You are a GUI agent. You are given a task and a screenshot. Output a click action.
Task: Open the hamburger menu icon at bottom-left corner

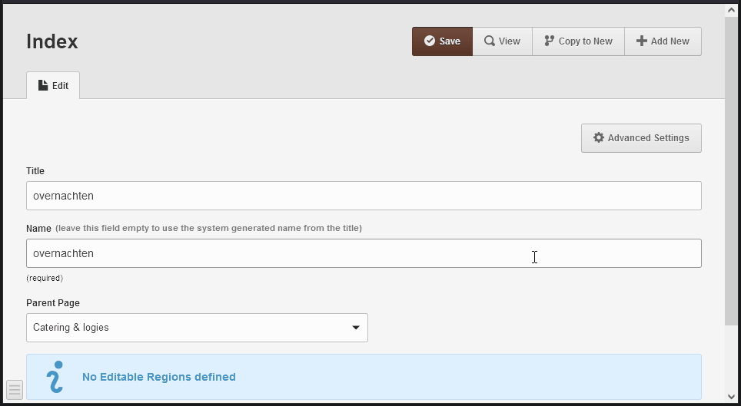point(14,389)
